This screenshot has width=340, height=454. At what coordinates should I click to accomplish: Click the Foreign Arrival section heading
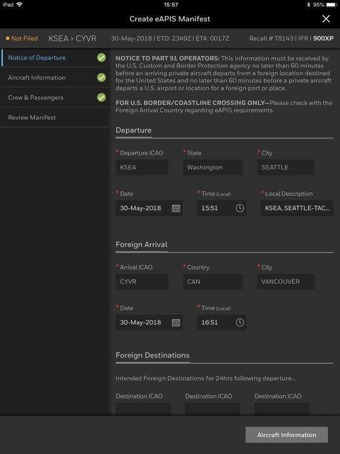(142, 245)
